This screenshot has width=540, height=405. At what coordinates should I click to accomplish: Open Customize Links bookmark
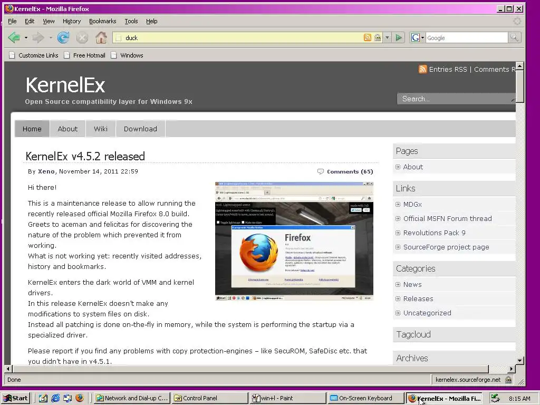click(x=34, y=55)
